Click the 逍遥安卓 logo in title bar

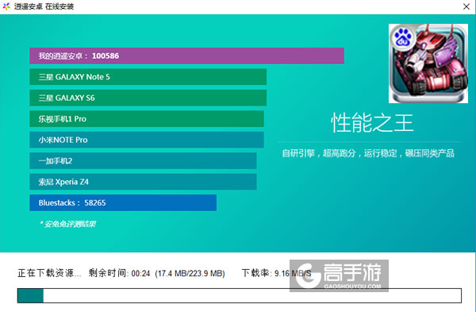pos(6,6)
